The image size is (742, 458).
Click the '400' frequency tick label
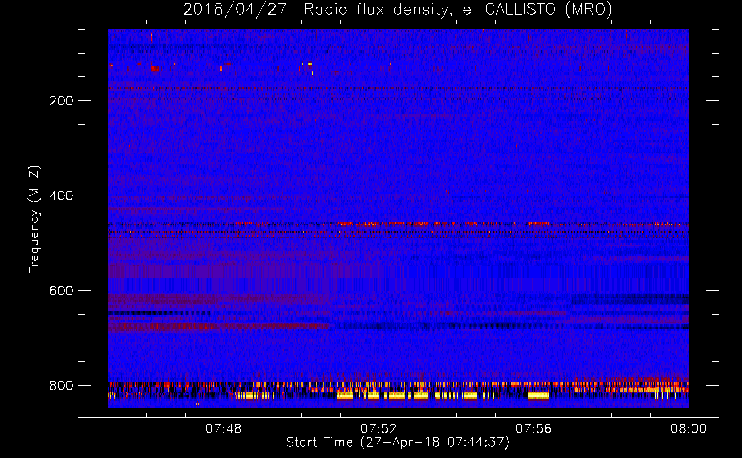point(61,196)
